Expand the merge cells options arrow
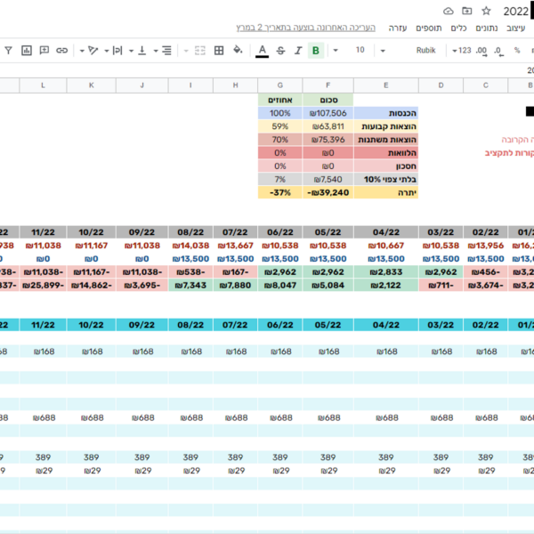 click(x=186, y=51)
